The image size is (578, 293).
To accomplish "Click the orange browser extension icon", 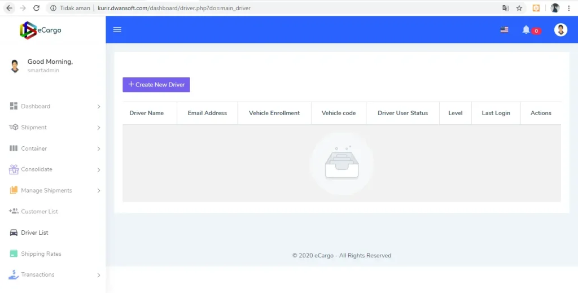I will coord(536,8).
